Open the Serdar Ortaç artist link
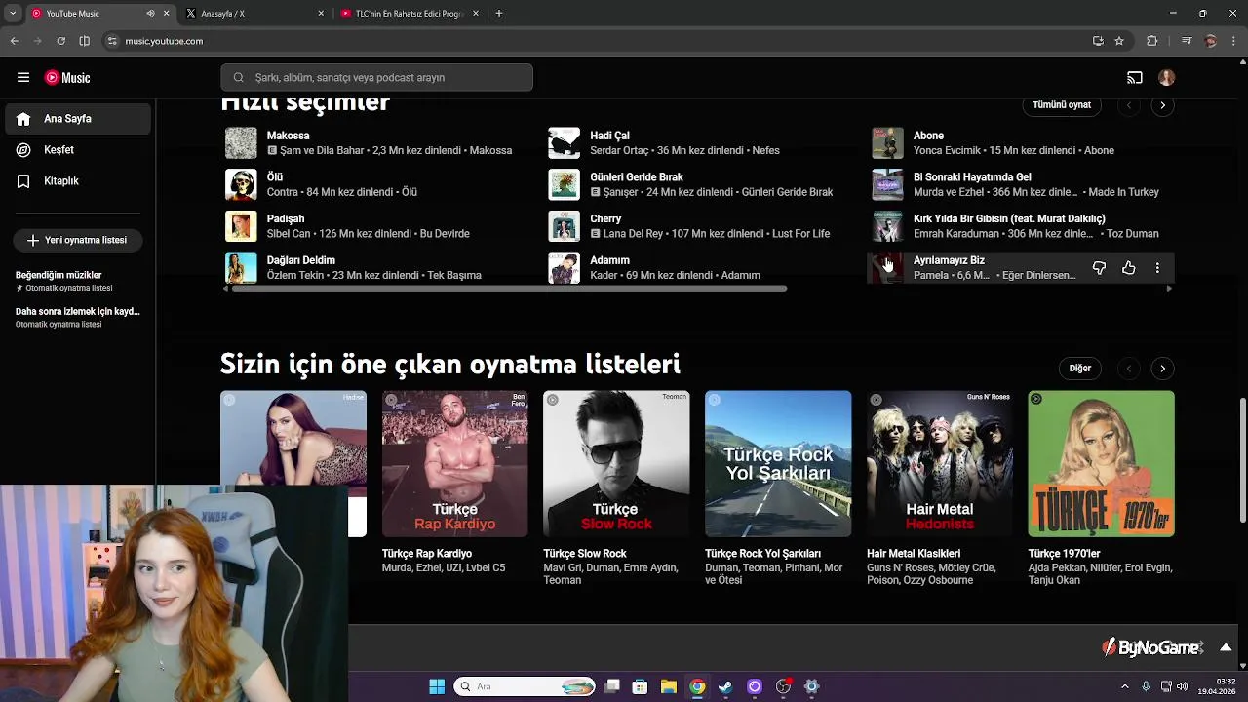 (x=620, y=151)
